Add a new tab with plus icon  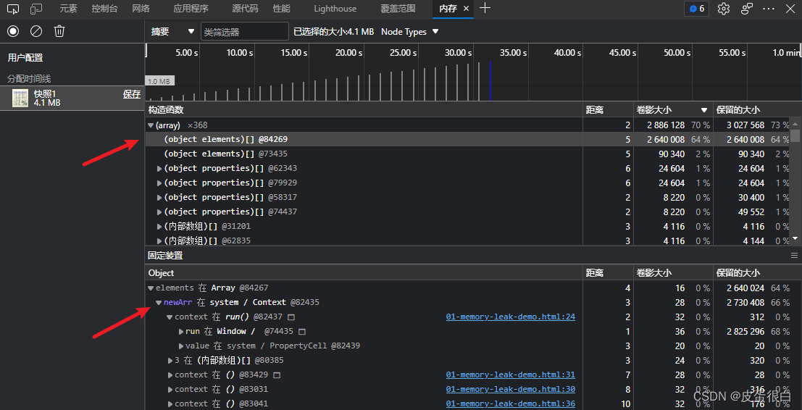coord(485,9)
